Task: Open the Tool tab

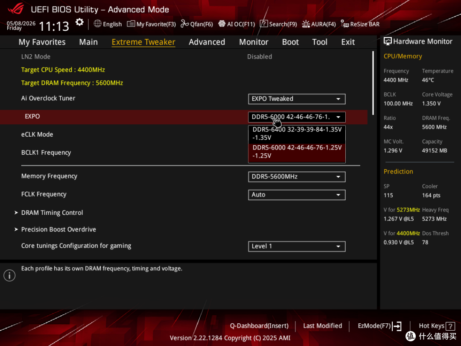Action: tap(320, 42)
